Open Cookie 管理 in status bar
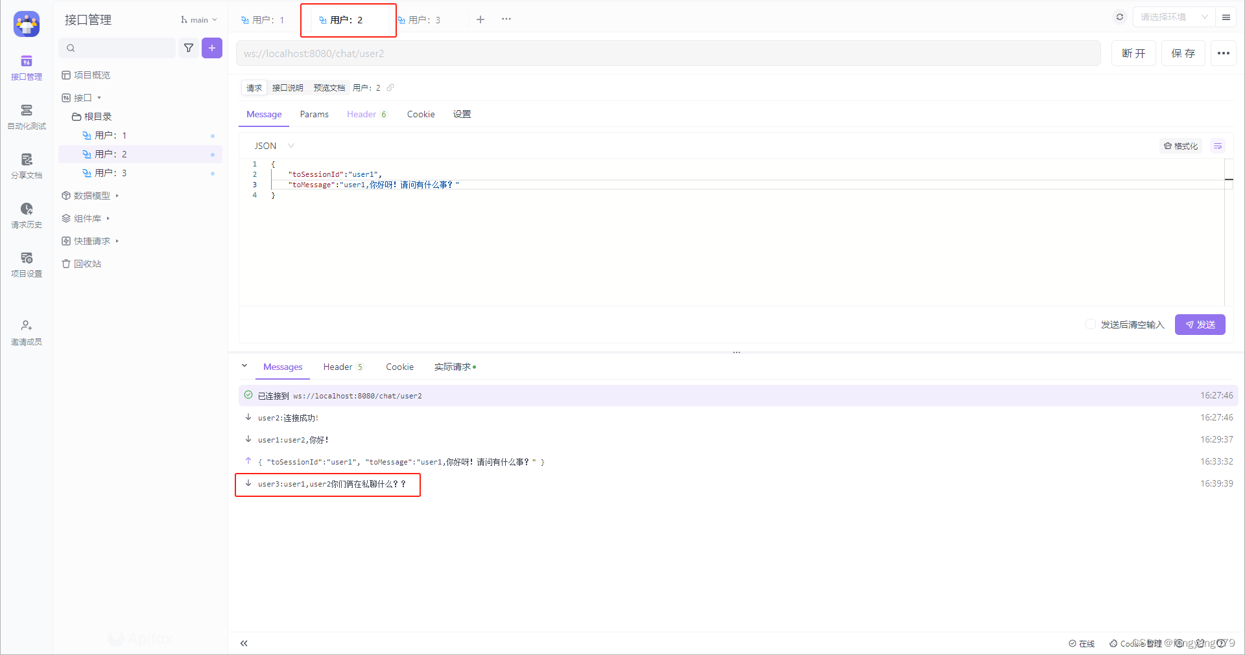This screenshot has height=655, width=1245. pyautogui.click(x=1135, y=643)
